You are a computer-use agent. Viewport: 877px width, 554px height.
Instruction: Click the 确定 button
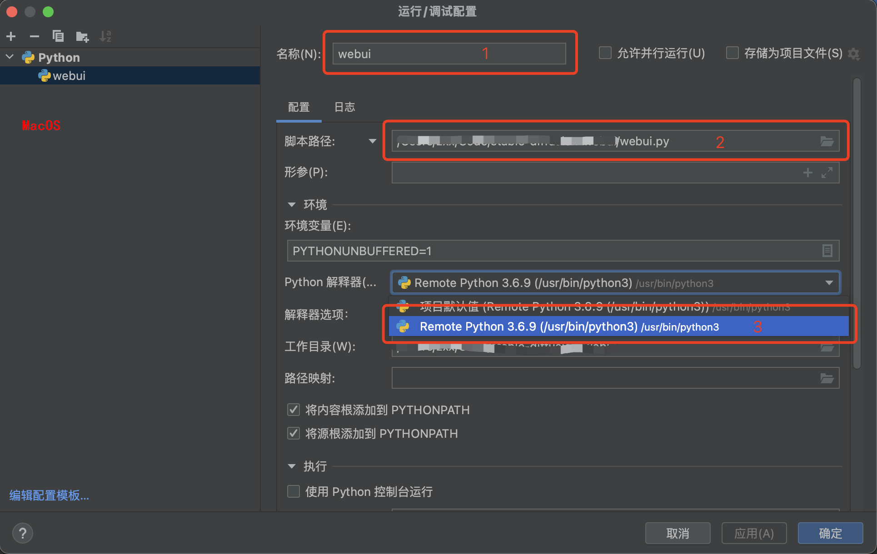(x=830, y=533)
